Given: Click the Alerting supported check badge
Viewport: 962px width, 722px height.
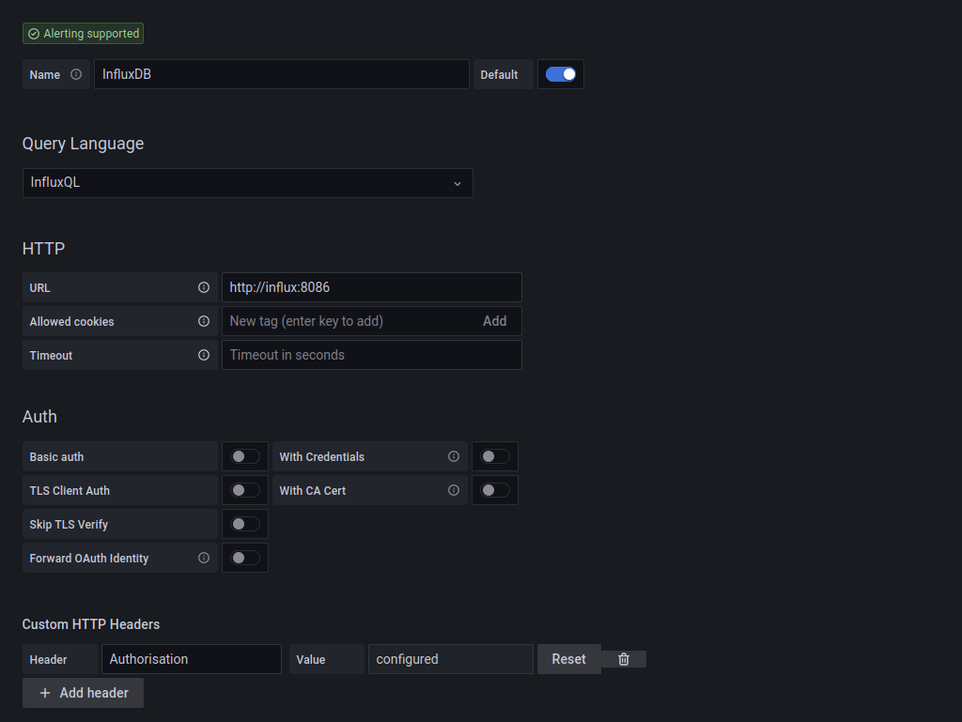Looking at the screenshot, I should coord(83,34).
